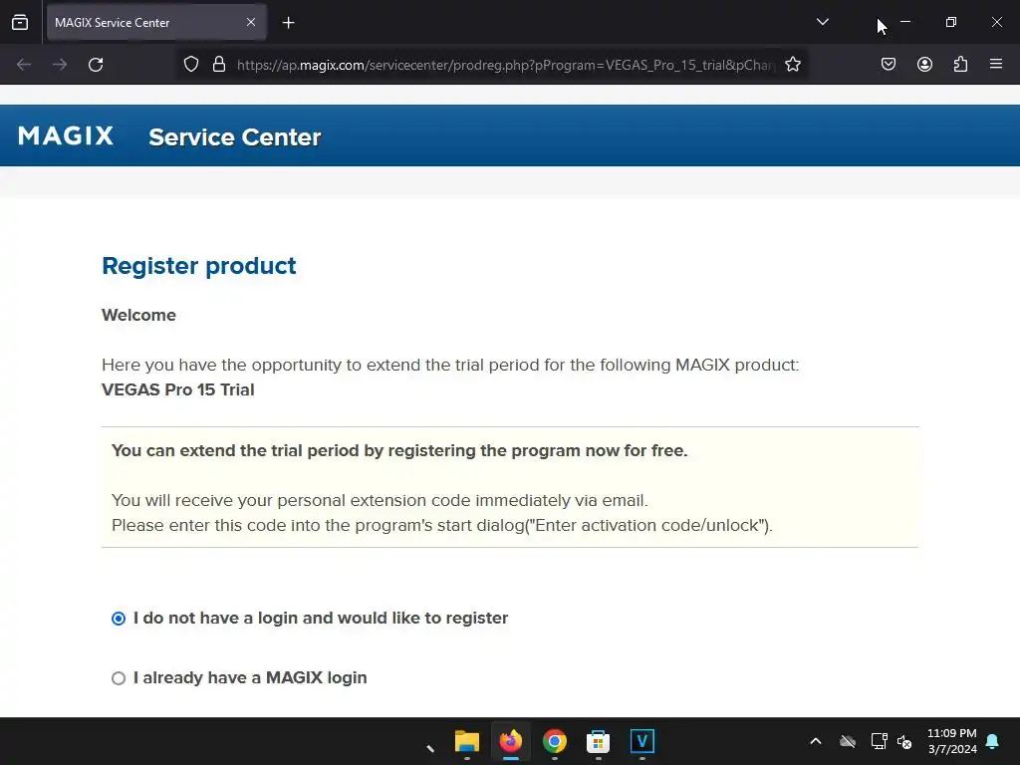Screen dimensions: 1020x765
Task: Click the 'Register product' heading
Action: [199, 265]
